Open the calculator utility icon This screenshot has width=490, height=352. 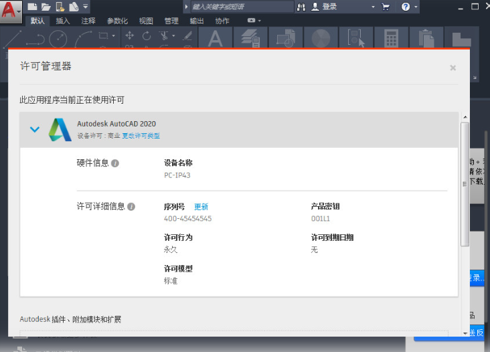392,38
